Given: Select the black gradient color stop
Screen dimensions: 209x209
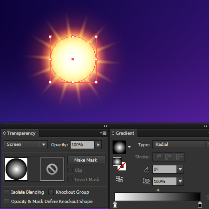Looking at the screenshot, I should (x=200, y=204).
